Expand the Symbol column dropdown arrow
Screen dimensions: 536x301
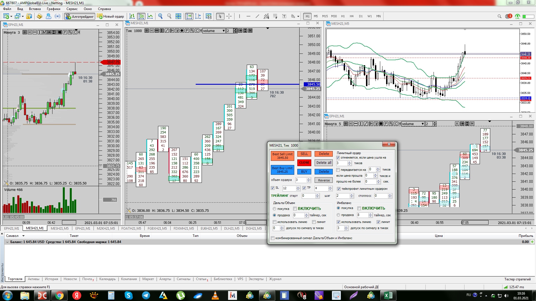click(x=23, y=236)
